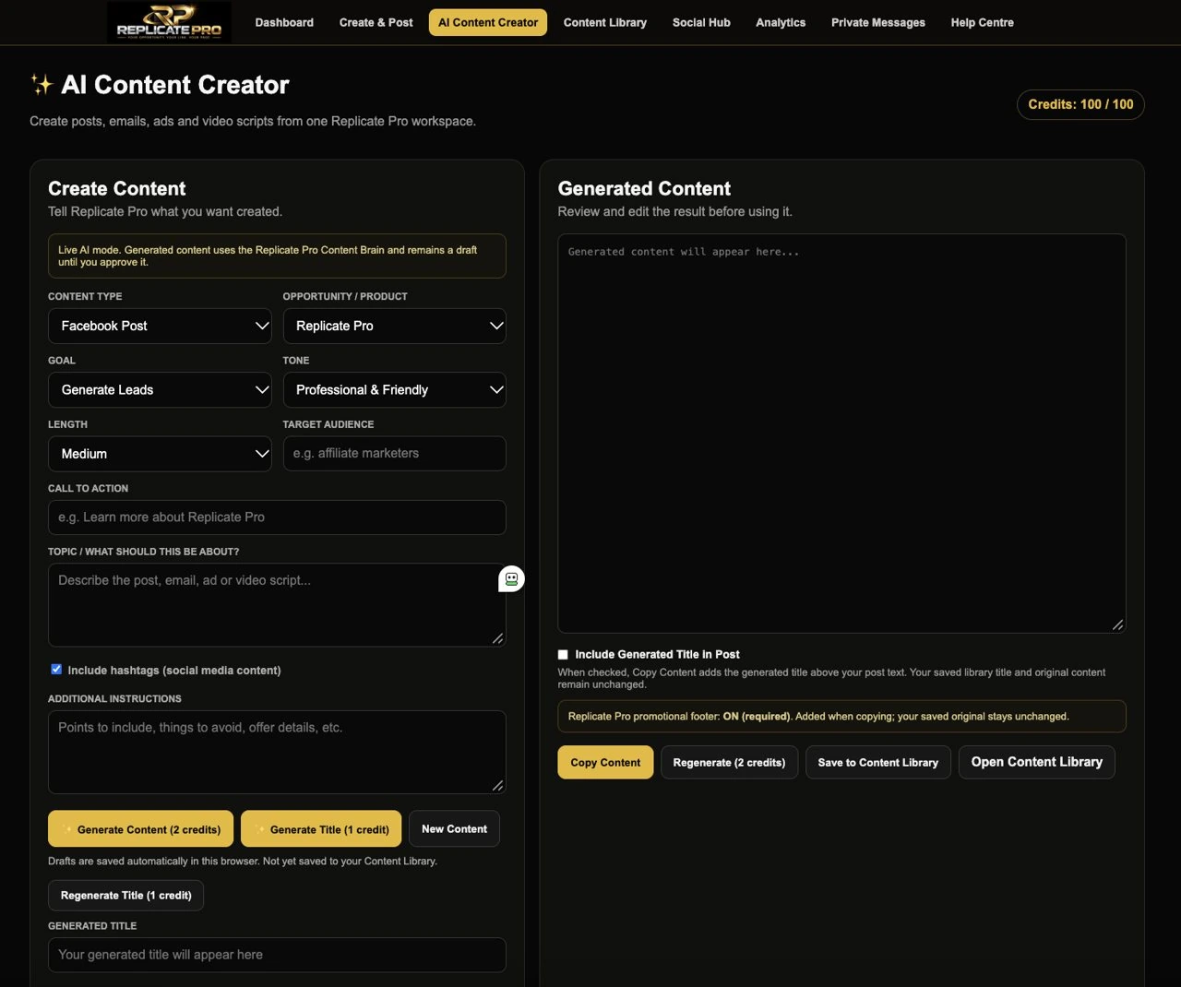
Task: Open the Length dropdown
Action: (160, 454)
